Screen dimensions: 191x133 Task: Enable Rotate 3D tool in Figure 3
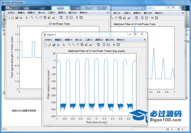coord(82,45)
